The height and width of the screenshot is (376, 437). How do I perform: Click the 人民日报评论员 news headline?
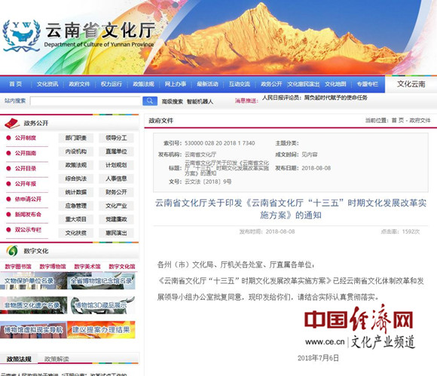click(x=315, y=97)
